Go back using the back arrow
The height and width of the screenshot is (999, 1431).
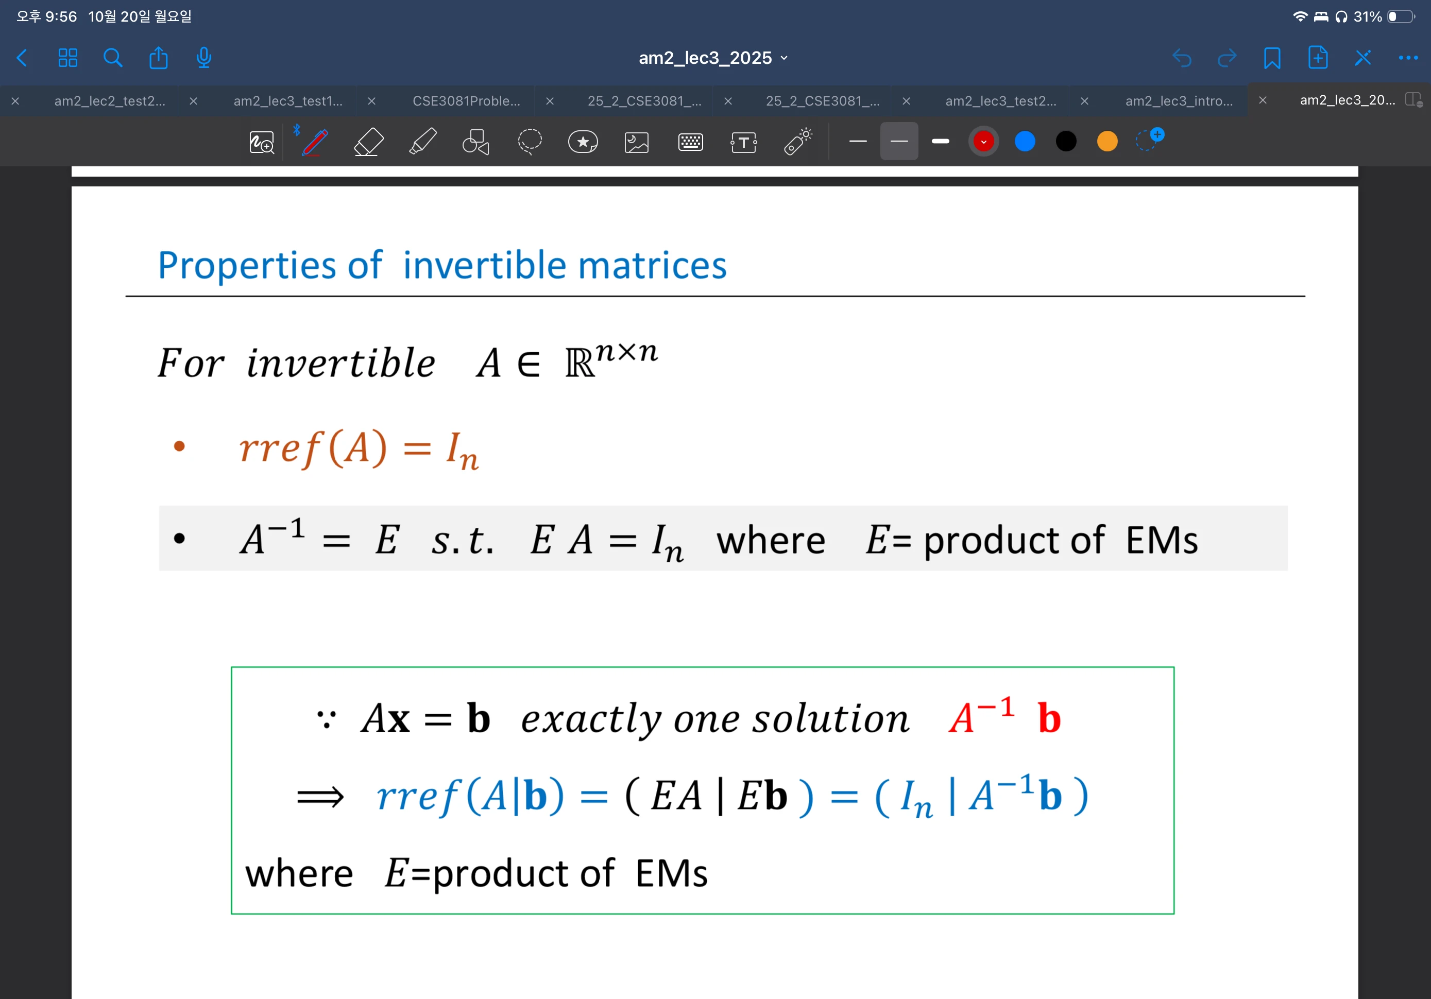(23, 58)
